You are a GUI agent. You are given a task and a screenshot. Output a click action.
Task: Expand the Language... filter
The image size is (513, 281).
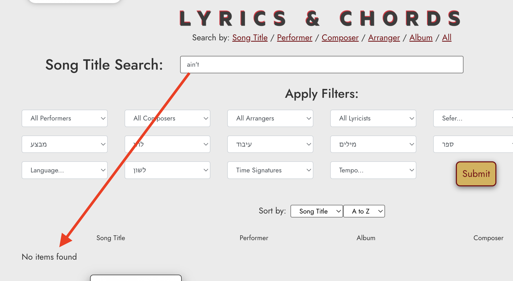pyautogui.click(x=65, y=170)
